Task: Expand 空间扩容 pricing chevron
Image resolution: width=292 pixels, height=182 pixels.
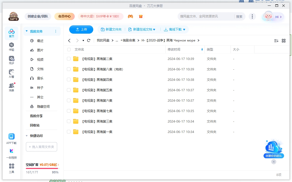Action: [x=58, y=165]
